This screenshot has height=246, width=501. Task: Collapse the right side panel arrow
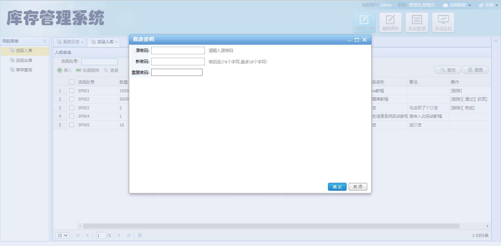[x=496, y=41]
